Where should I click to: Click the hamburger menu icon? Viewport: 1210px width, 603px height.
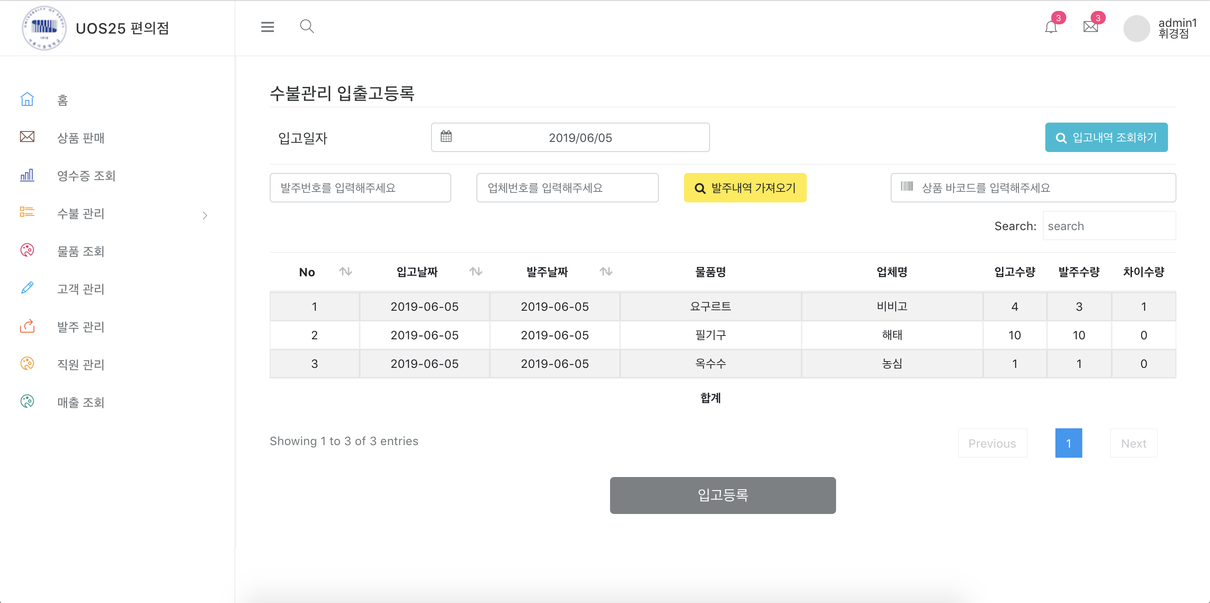[x=267, y=27]
